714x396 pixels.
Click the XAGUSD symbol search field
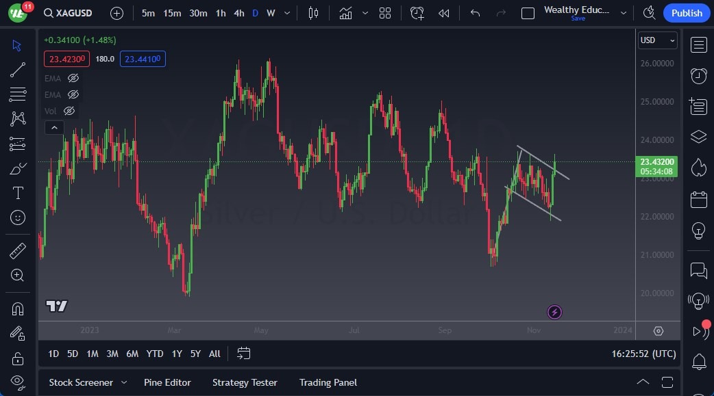pos(68,13)
